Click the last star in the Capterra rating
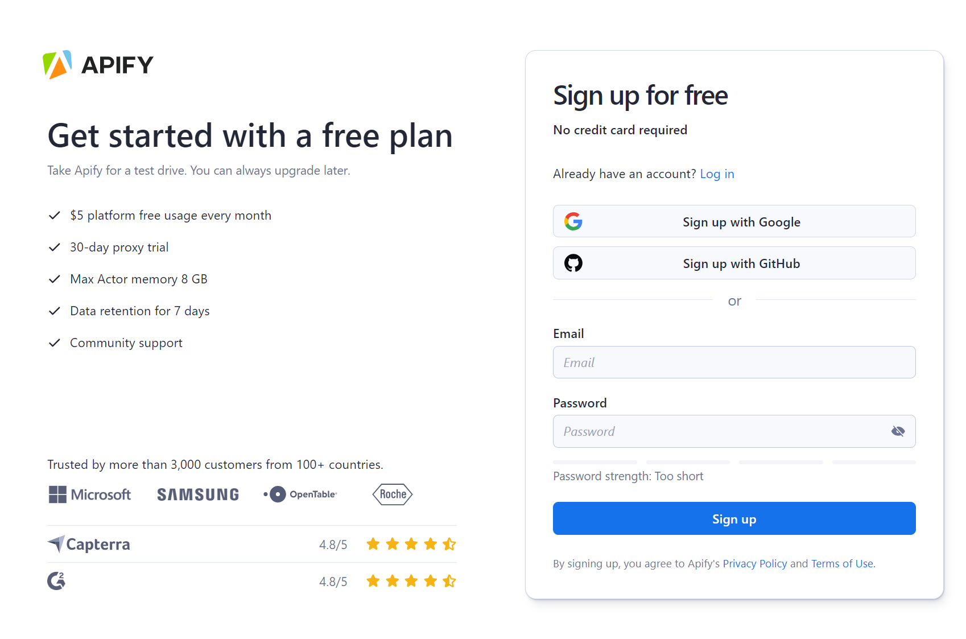 449,544
